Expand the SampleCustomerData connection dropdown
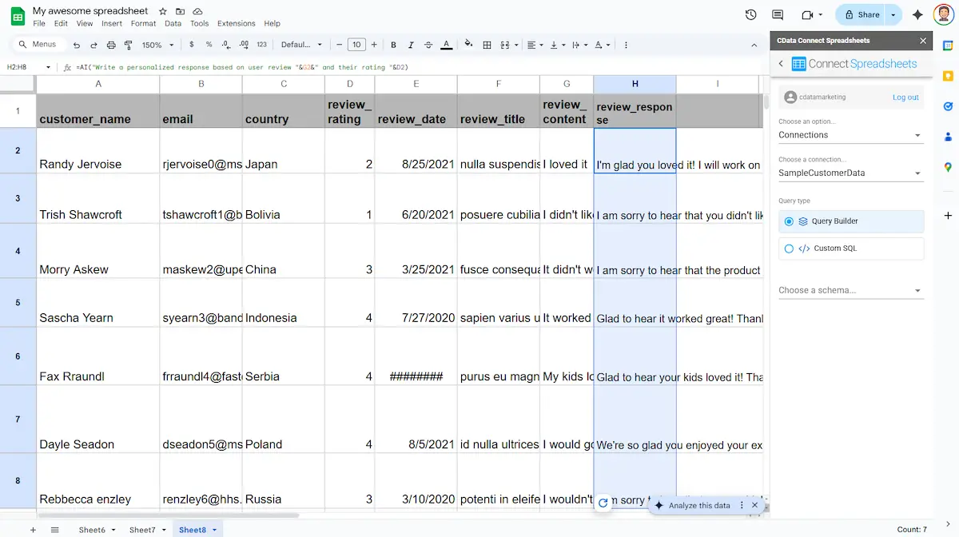 [x=851, y=173]
